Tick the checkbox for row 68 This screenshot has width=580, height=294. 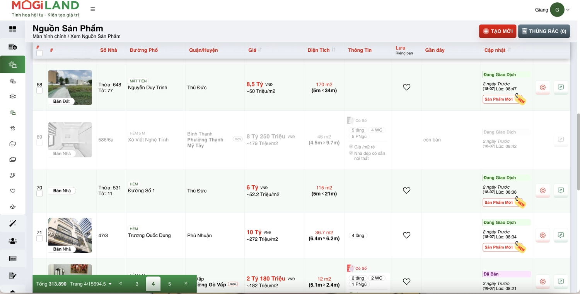(x=39, y=91)
